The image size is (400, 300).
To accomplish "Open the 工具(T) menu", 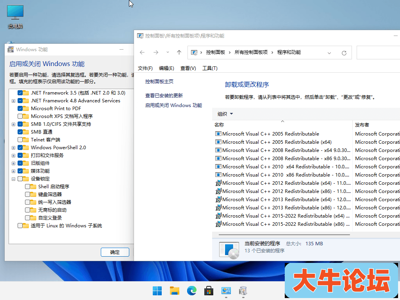I will click(x=210, y=68).
